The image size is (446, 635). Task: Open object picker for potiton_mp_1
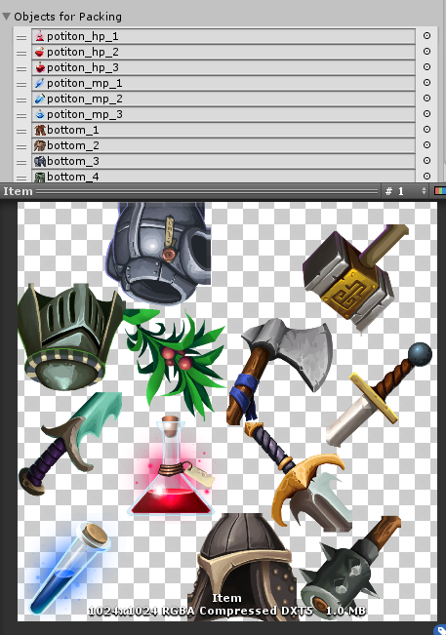[x=426, y=83]
